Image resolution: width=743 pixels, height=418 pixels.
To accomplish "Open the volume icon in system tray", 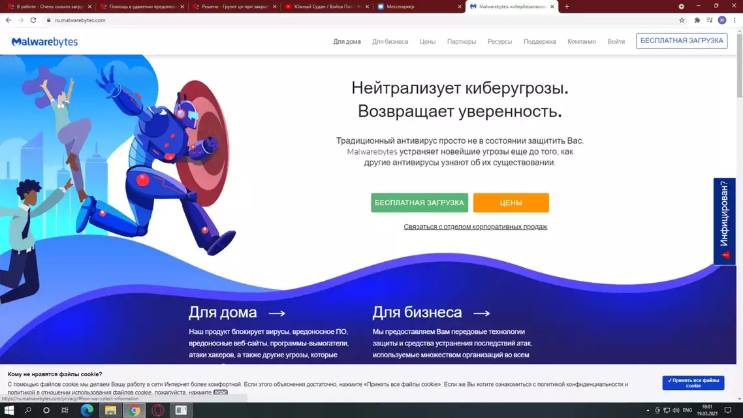I will click(676, 410).
